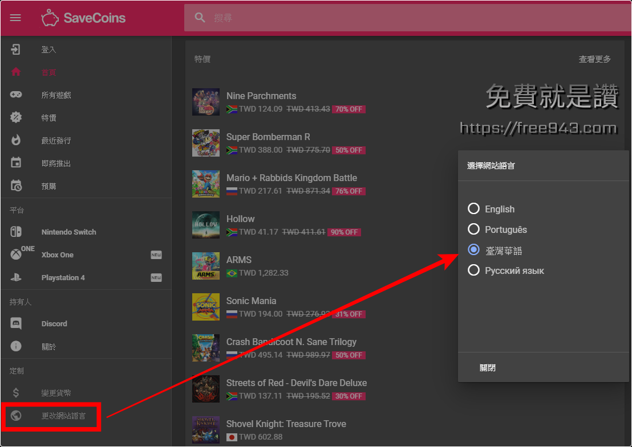The image size is (632, 447).
Task: Open the 特價 deals menu item
Action: click(x=49, y=118)
